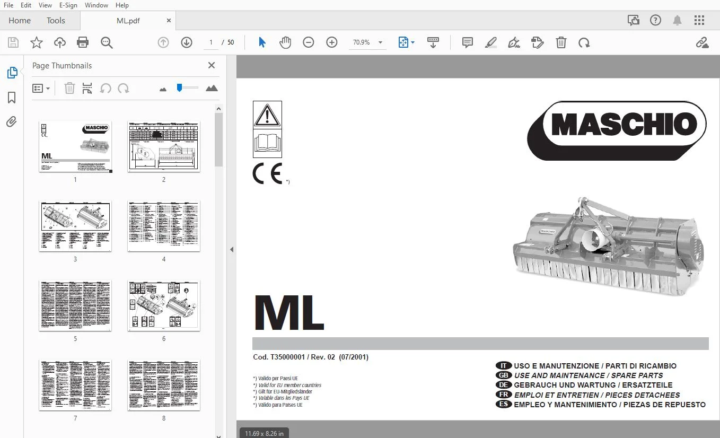Zoom in with the plus circle

point(332,42)
